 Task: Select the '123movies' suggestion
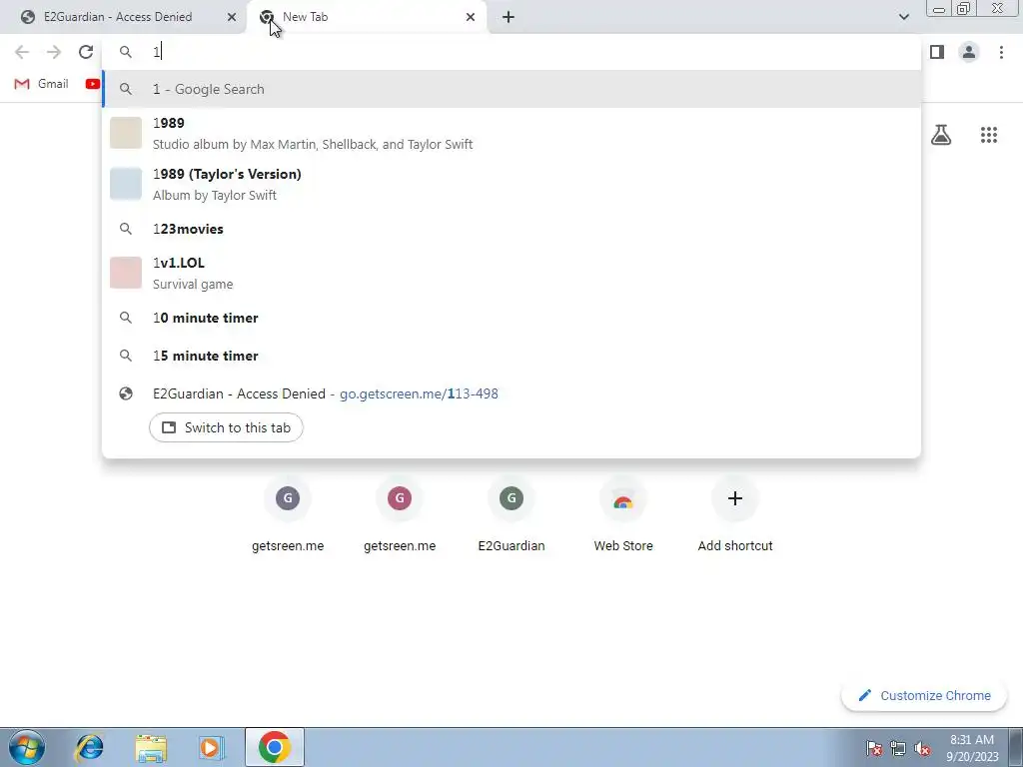(x=511, y=229)
